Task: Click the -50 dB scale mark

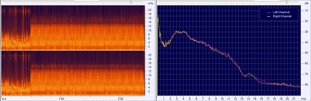Action: tap(306, 53)
